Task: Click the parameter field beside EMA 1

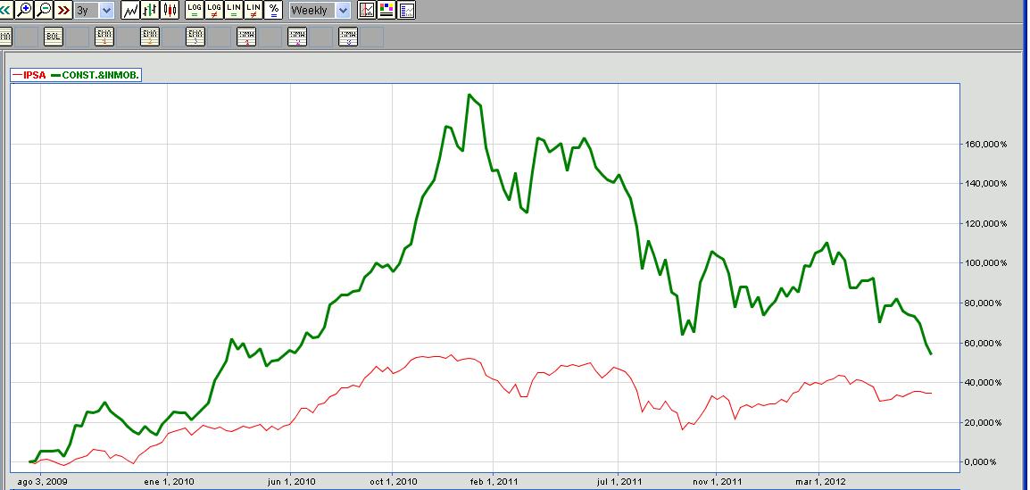Action: click(128, 37)
